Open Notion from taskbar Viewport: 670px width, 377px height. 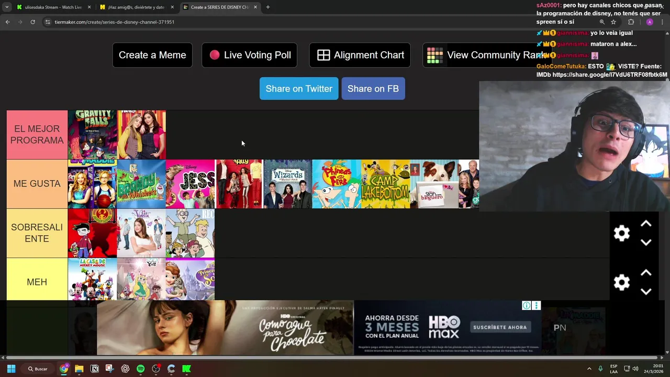(x=95, y=369)
